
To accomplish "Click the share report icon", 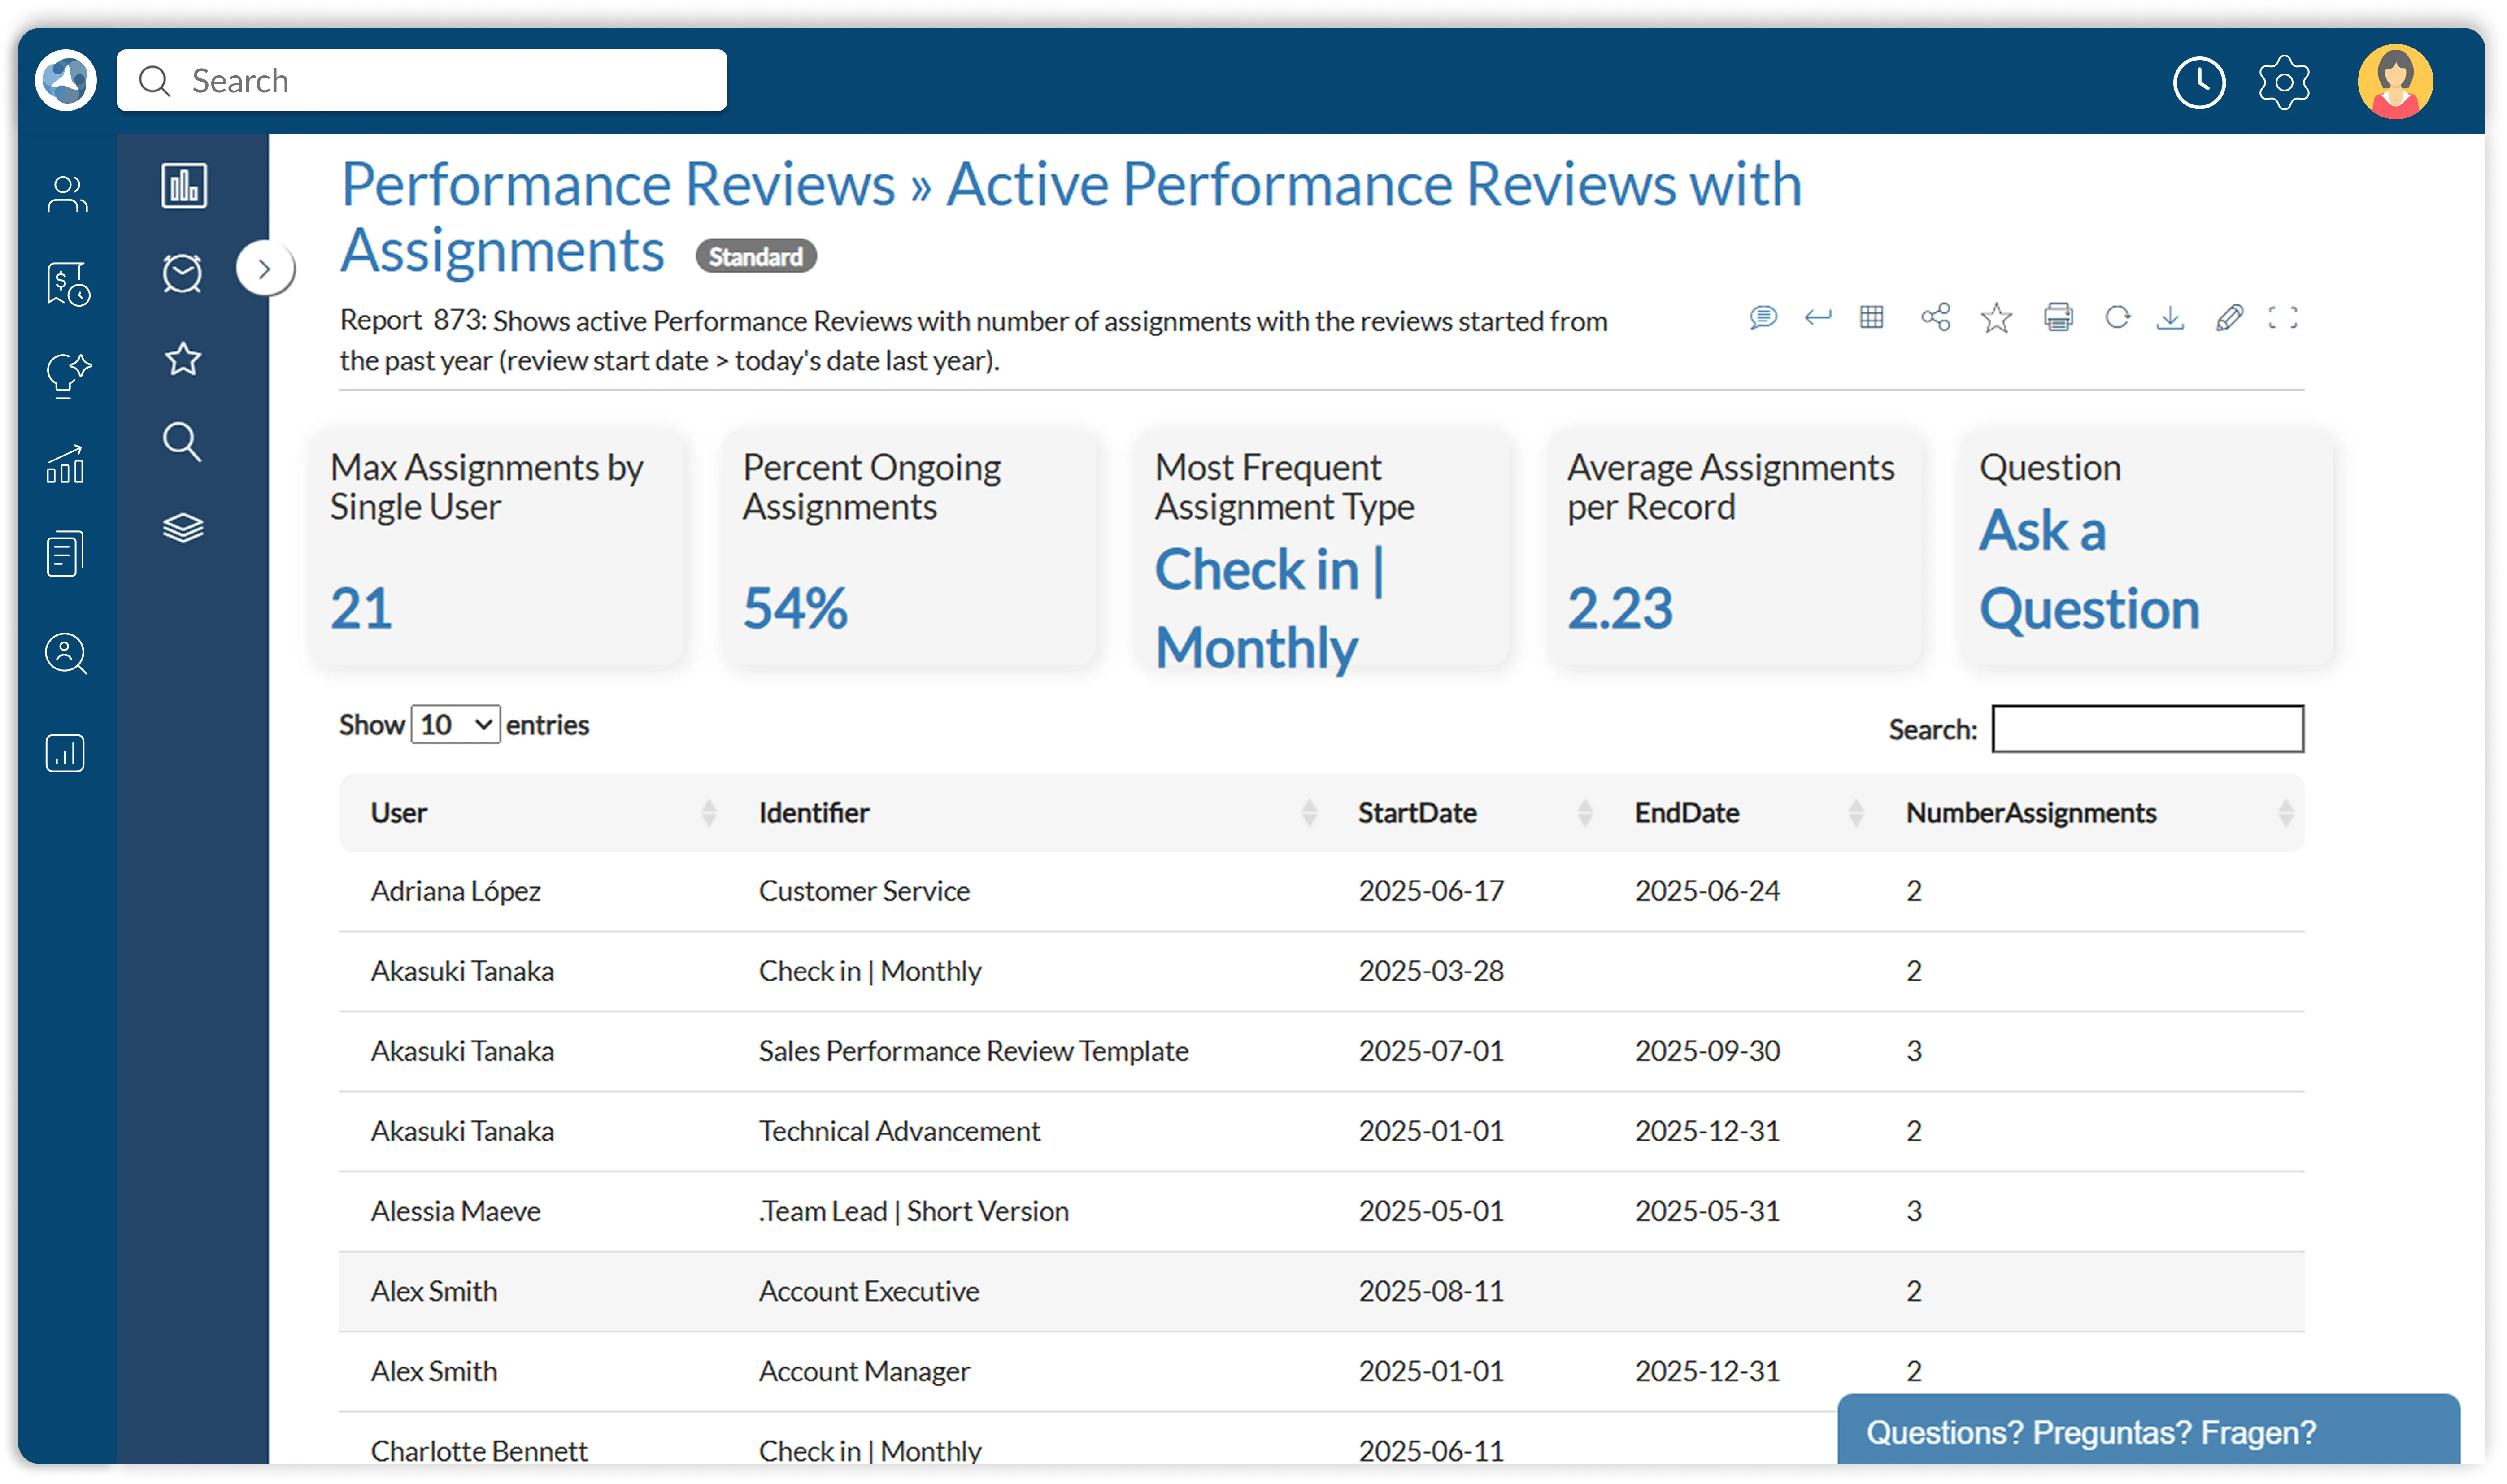I will pyautogui.click(x=1935, y=318).
